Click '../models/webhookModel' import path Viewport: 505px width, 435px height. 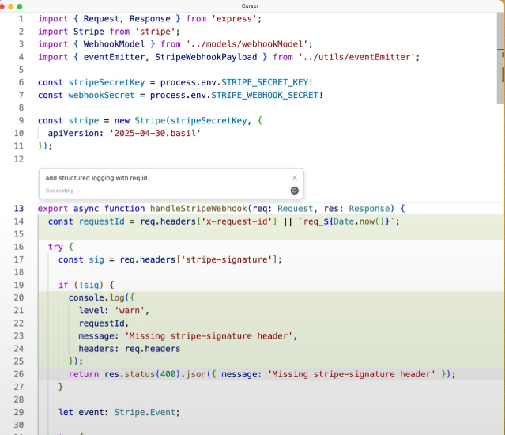pyautogui.click(x=247, y=44)
